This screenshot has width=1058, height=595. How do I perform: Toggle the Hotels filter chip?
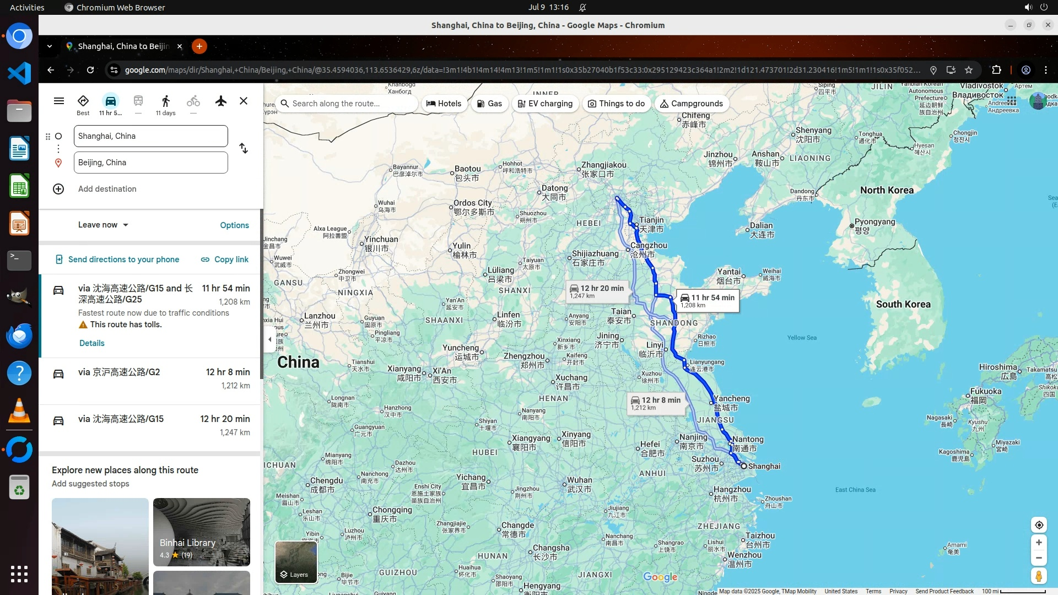[x=444, y=104]
